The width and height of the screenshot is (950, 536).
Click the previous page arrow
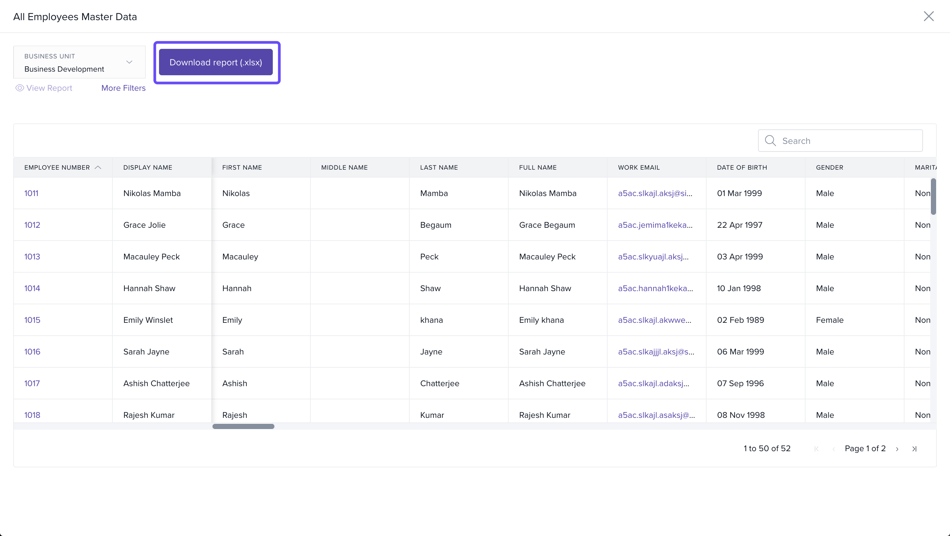tap(834, 449)
